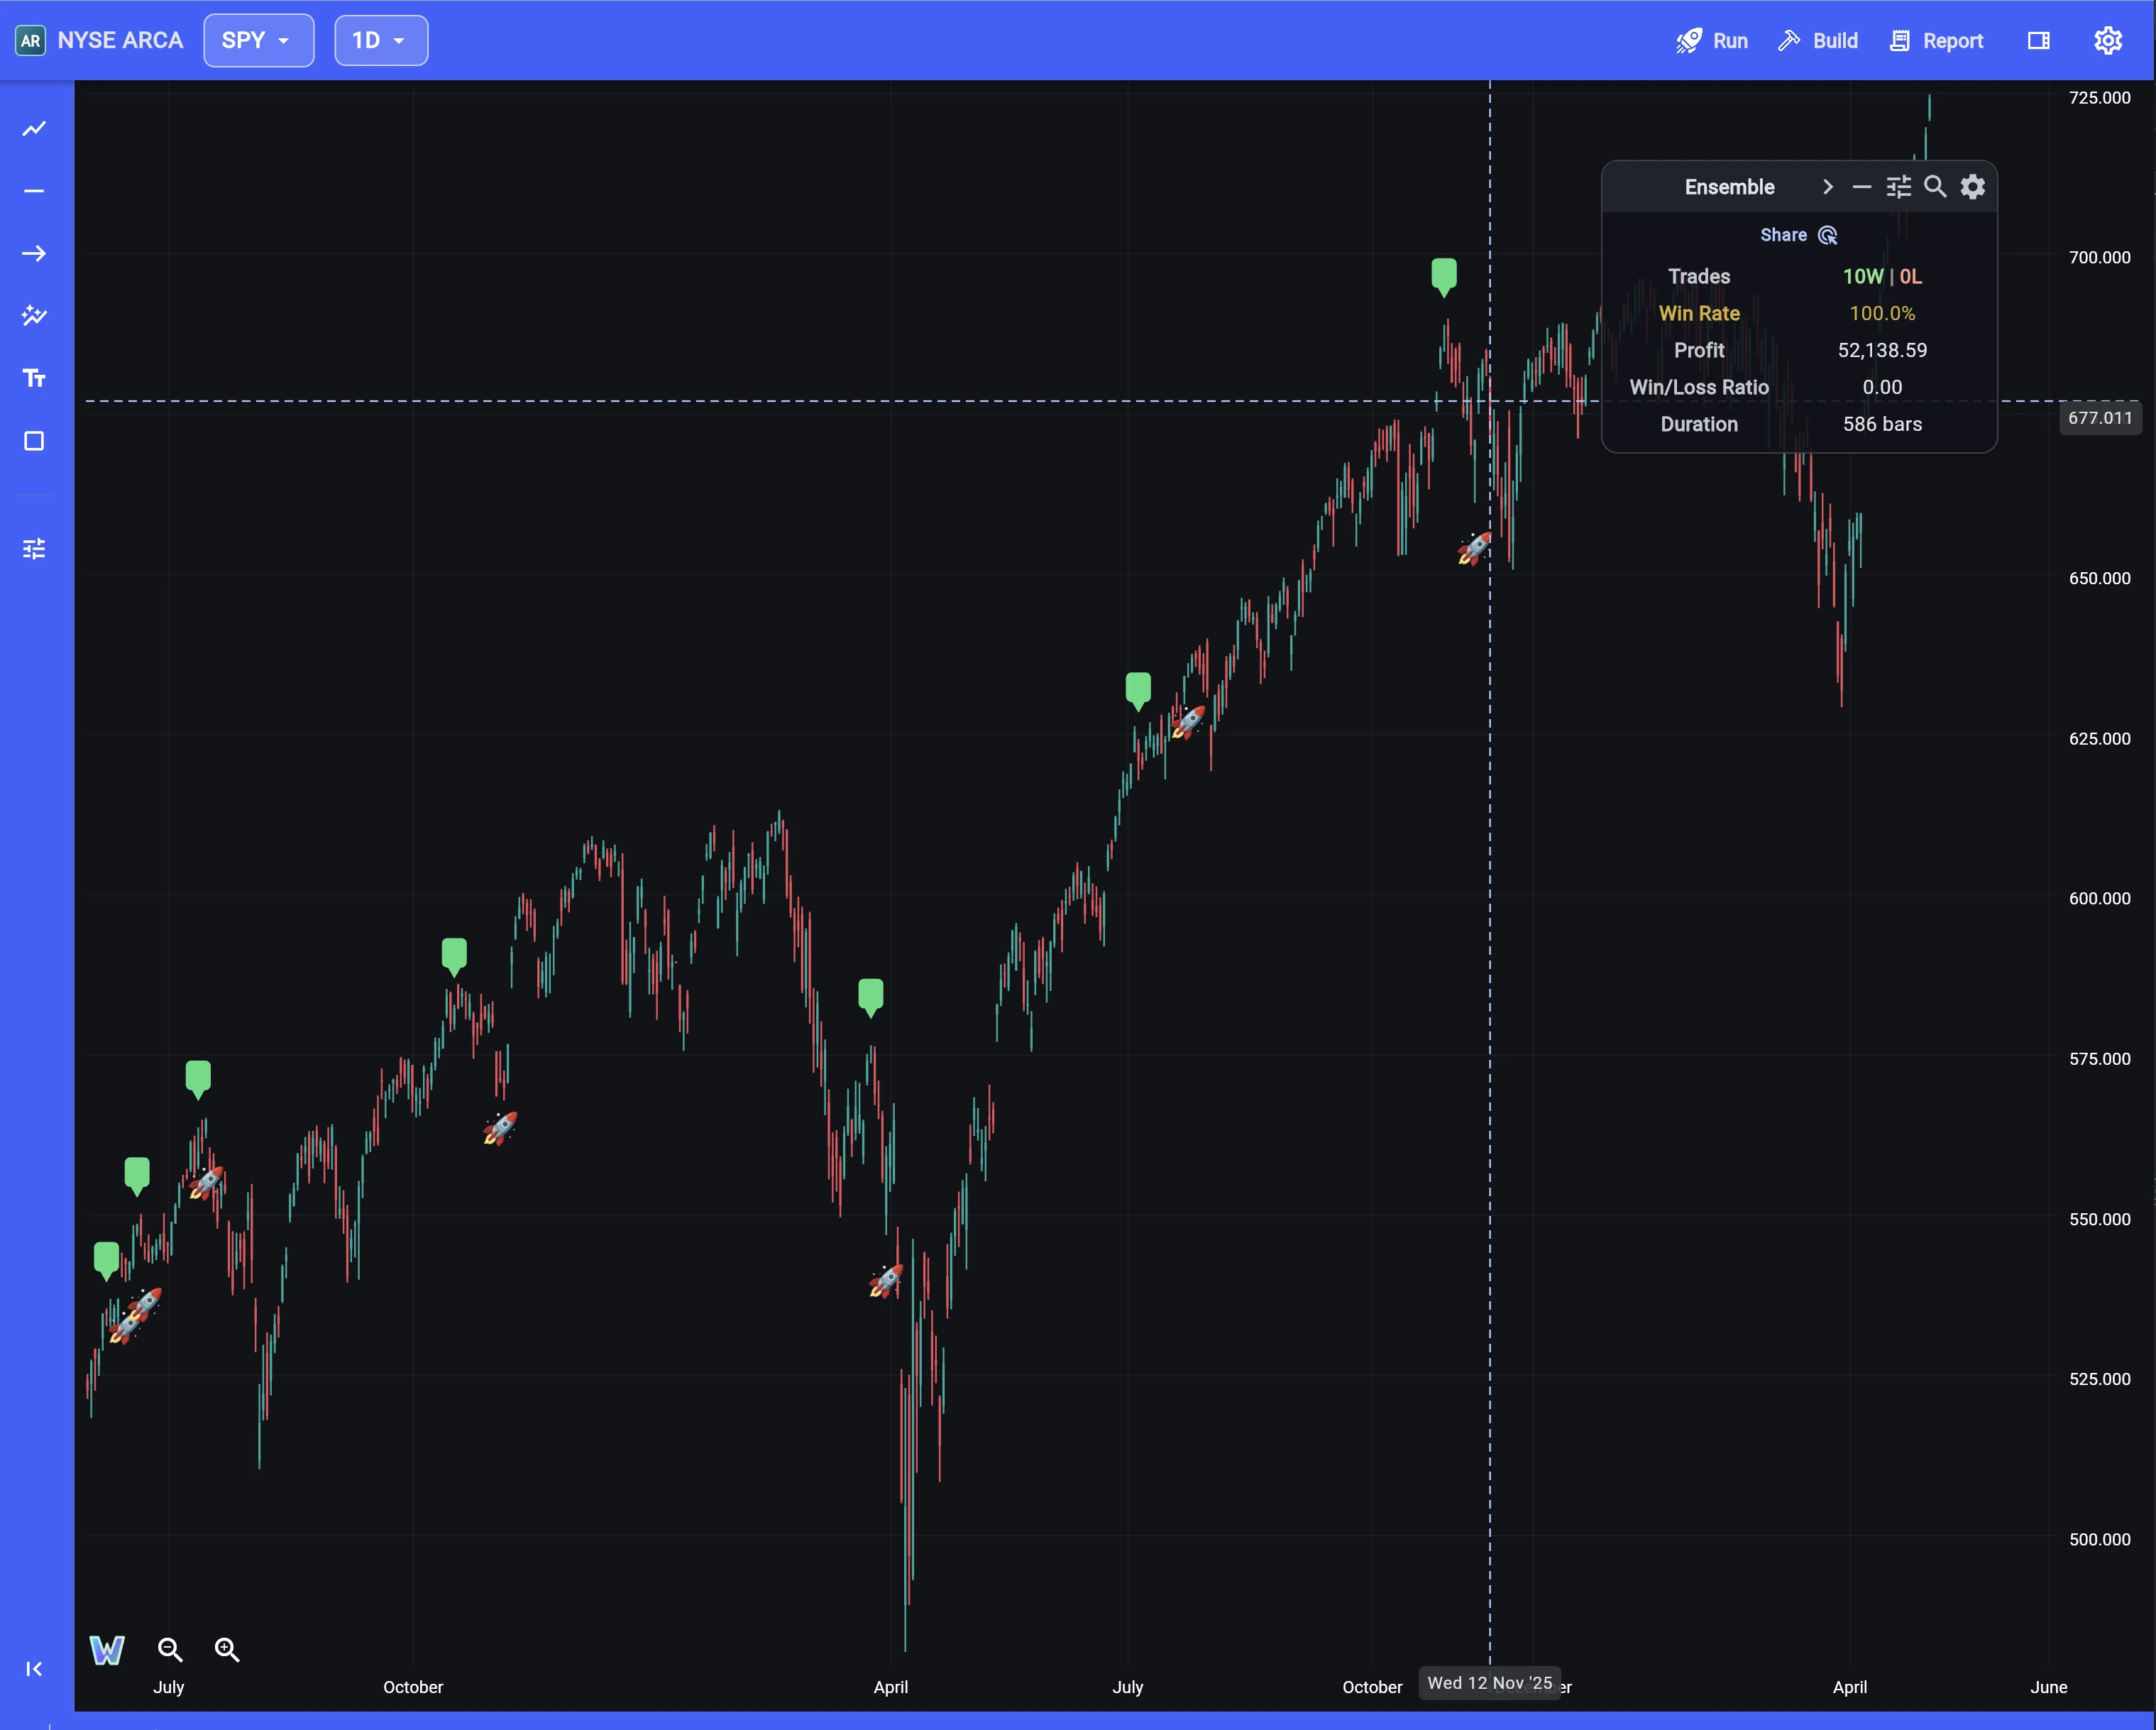Expand the Ensemble panel chevron
The width and height of the screenshot is (2156, 1730).
[x=1828, y=187]
